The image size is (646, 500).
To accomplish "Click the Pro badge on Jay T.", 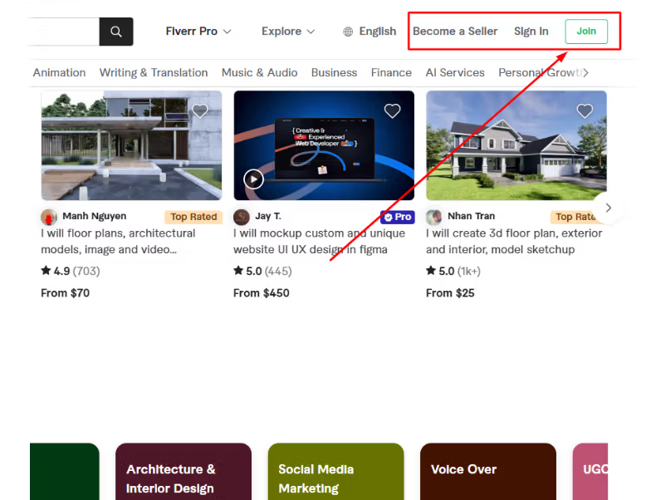I will [x=398, y=217].
